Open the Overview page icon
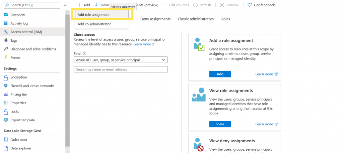 click(x=6, y=15)
